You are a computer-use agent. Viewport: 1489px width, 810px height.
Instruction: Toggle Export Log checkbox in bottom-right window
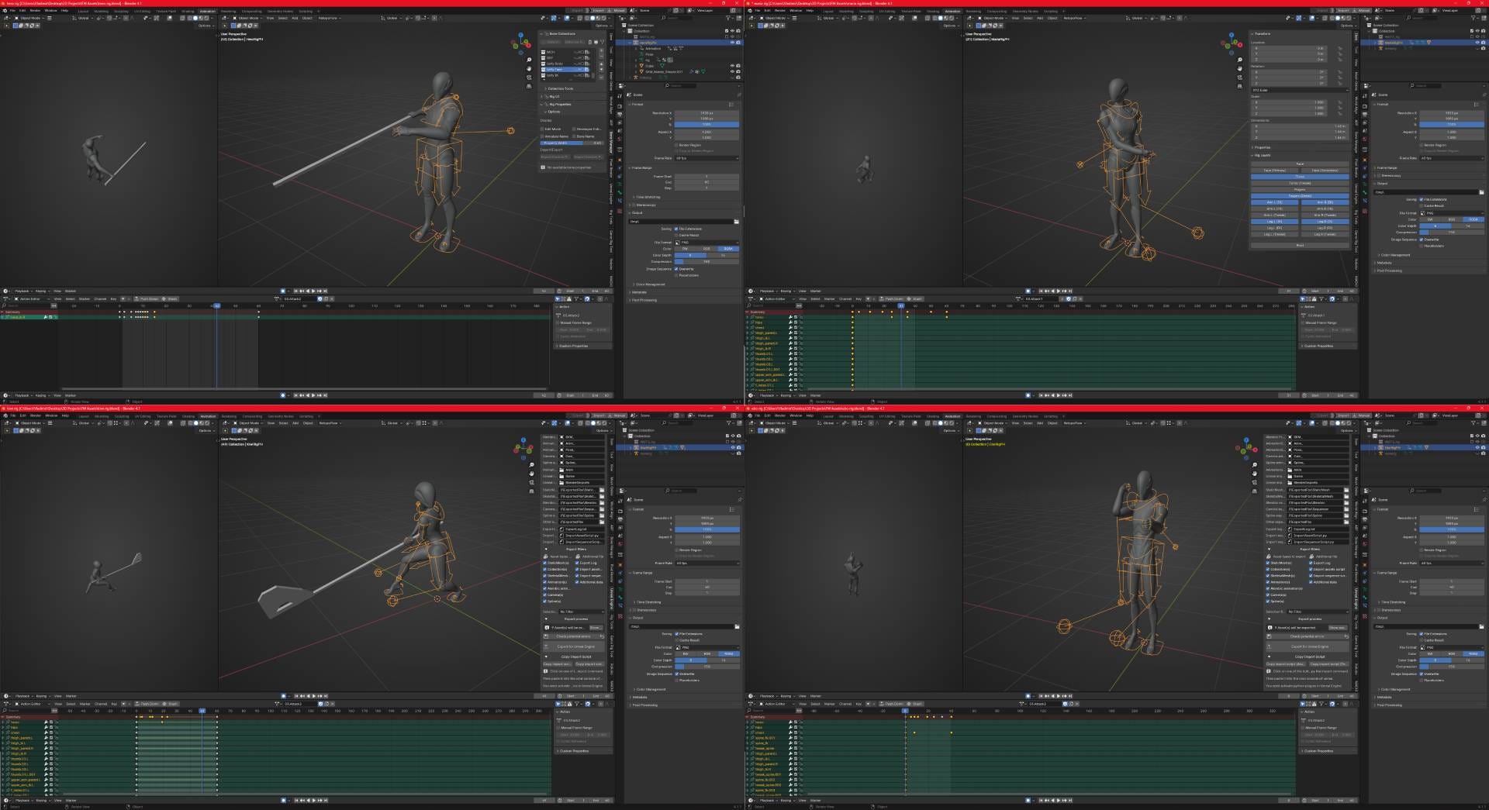(1312, 563)
